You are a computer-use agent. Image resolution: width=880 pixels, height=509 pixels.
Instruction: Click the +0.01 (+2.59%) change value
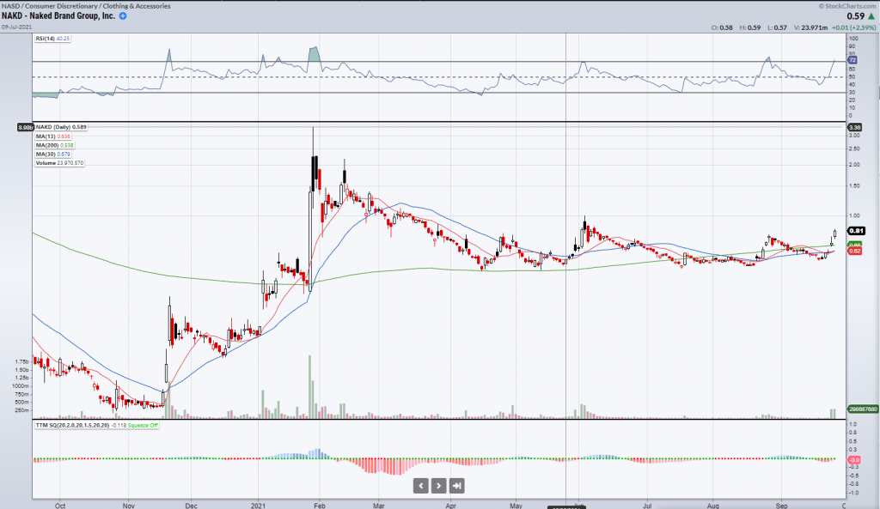pyautogui.click(x=853, y=27)
